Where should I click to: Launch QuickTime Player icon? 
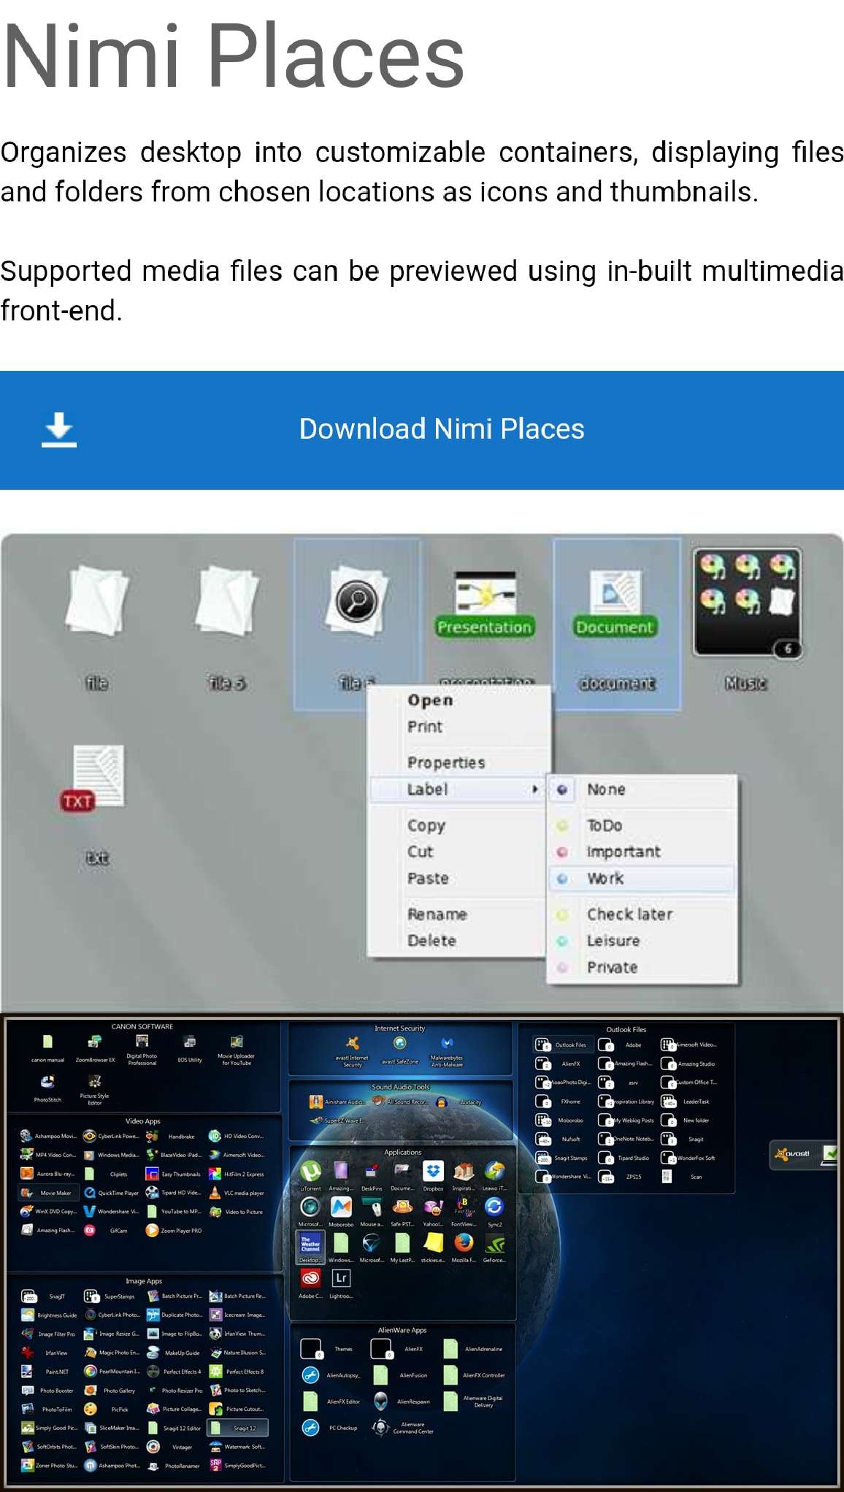point(111,1193)
